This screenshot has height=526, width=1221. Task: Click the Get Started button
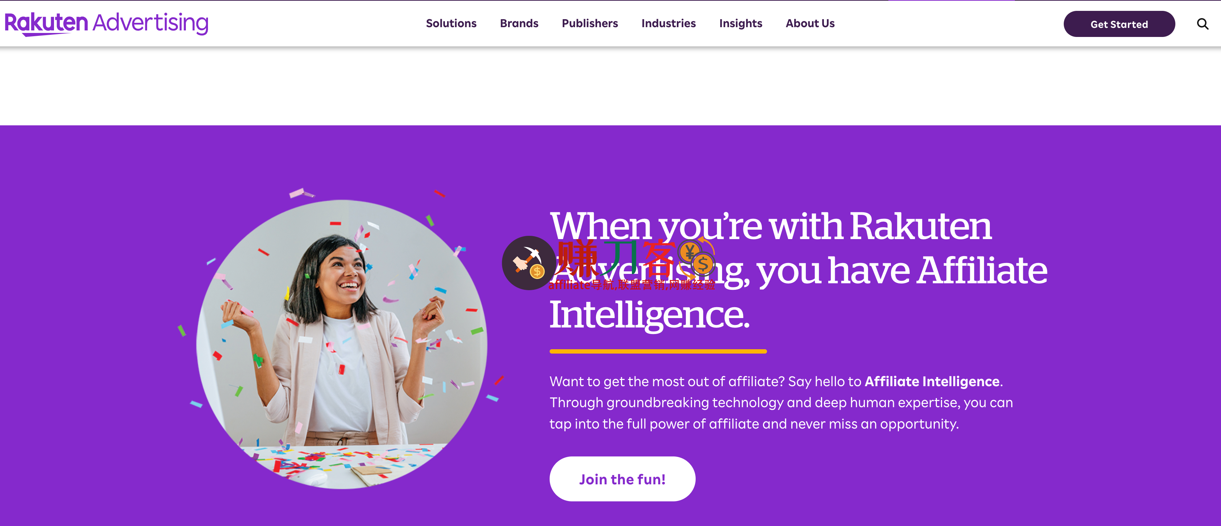pos(1119,24)
